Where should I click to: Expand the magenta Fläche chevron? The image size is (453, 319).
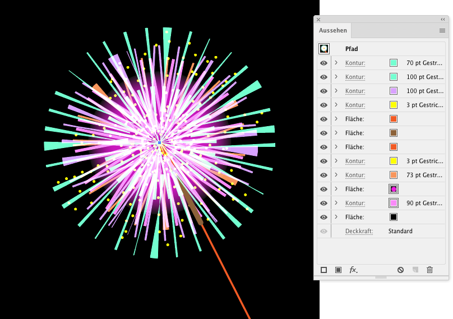(x=336, y=189)
